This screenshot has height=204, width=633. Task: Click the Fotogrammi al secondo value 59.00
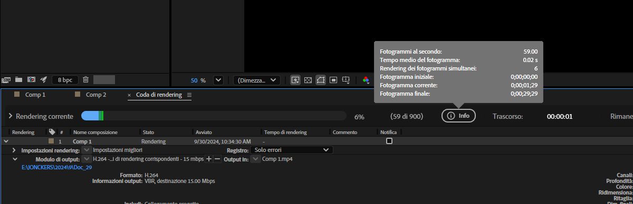coord(530,52)
